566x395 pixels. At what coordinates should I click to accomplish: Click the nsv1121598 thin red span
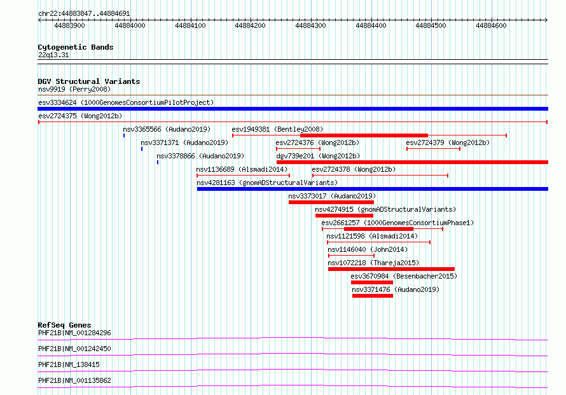tap(378, 242)
